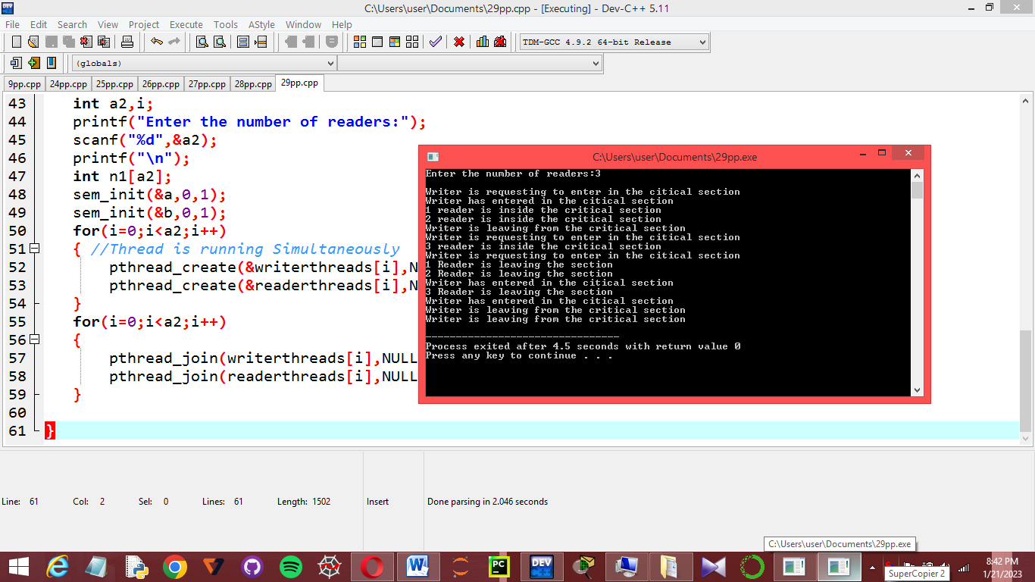Open Profile Analysis chart icon
This screenshot has height=582, width=1035.
[x=483, y=42]
